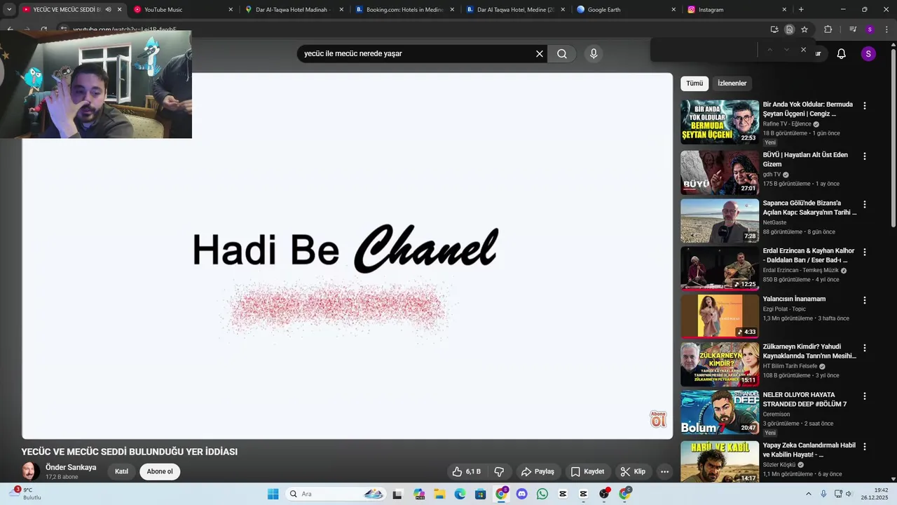Open File Explorer from the taskbar

coord(439,494)
